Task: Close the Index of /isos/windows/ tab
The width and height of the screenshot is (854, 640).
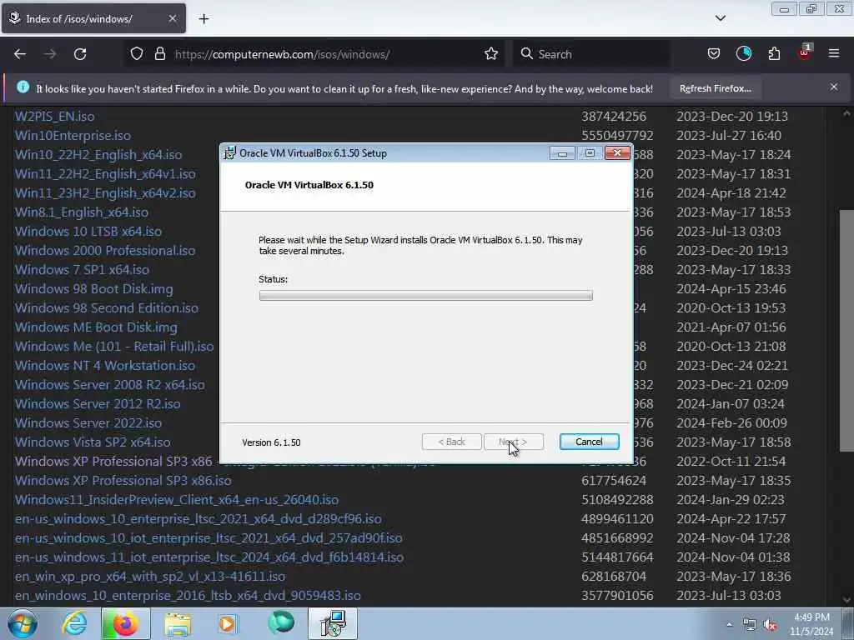Action: tap(173, 18)
